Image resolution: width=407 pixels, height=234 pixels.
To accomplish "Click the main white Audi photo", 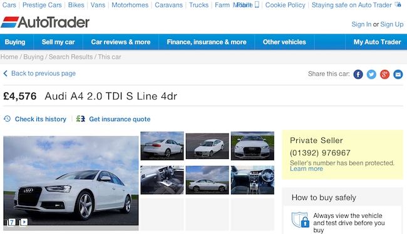I will coord(71,181).
